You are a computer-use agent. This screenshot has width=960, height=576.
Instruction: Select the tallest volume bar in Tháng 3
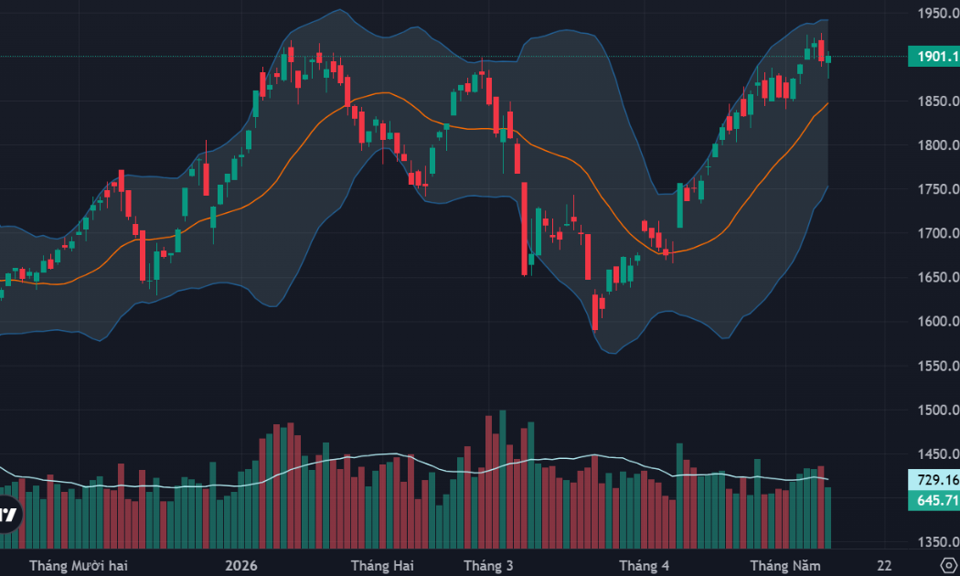(x=503, y=479)
